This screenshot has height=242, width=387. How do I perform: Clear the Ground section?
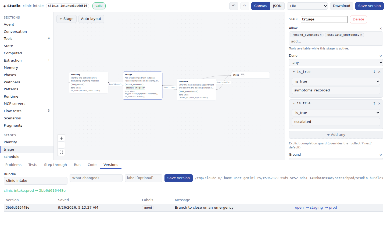click(x=381, y=155)
